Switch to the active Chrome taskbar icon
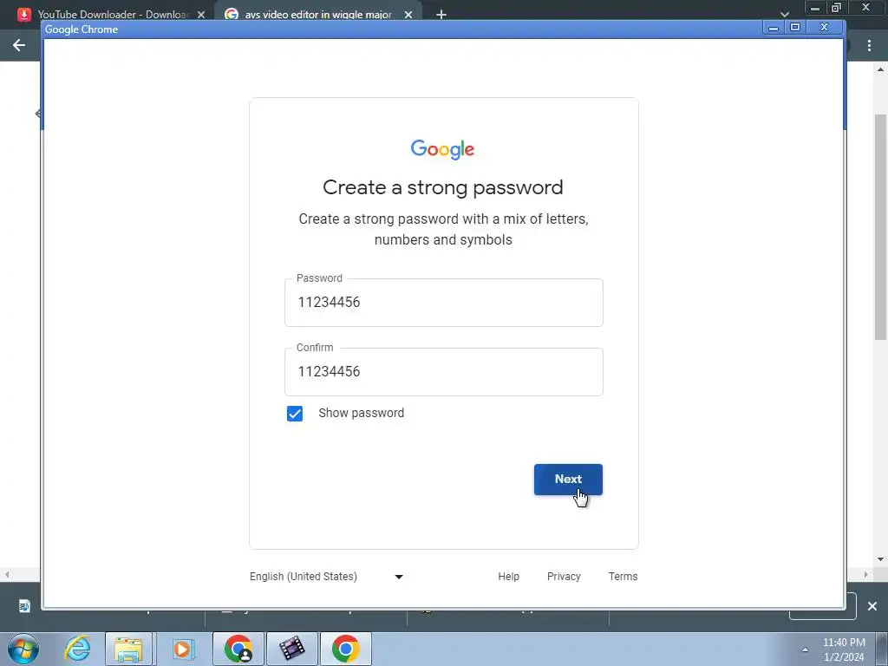Image resolution: width=888 pixels, height=666 pixels. coord(345,649)
